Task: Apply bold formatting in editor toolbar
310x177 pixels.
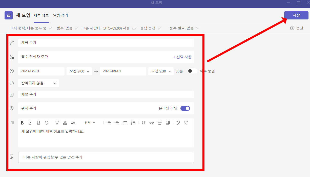Action: point(22,123)
